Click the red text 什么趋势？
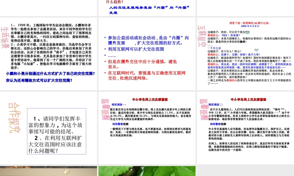 [x=115, y=2]
